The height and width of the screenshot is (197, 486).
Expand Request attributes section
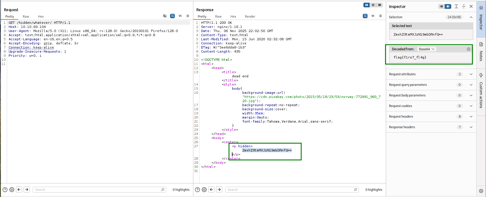[471, 74]
